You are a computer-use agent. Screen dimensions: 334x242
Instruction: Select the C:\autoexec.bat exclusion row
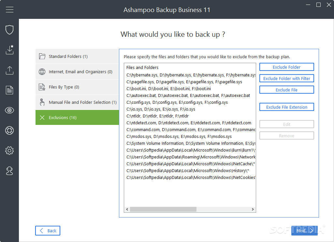coord(190,96)
